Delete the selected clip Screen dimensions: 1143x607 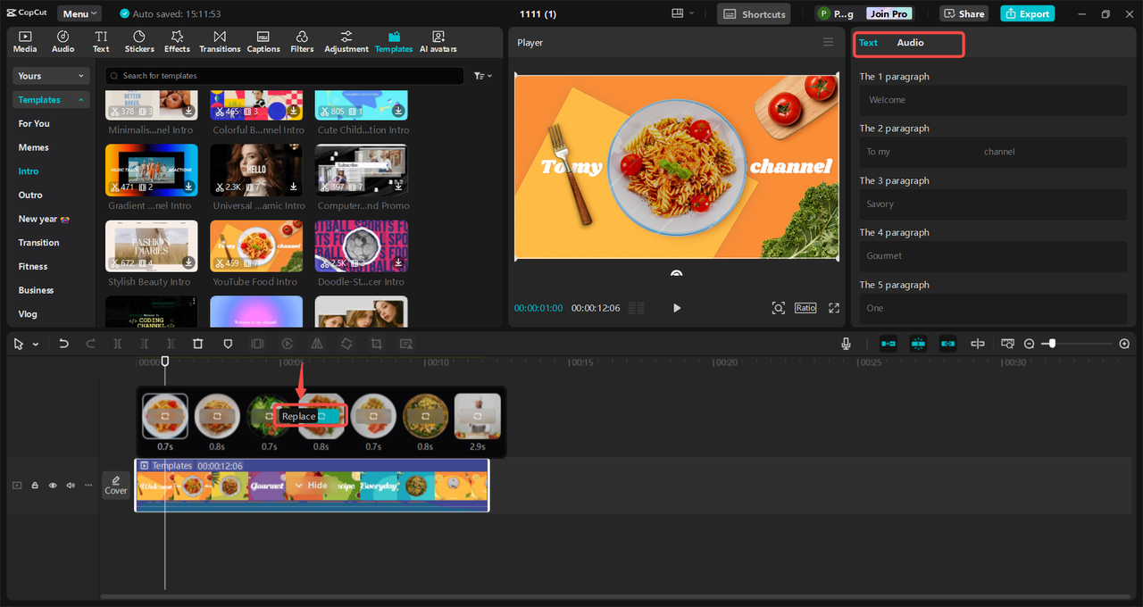pyautogui.click(x=198, y=344)
